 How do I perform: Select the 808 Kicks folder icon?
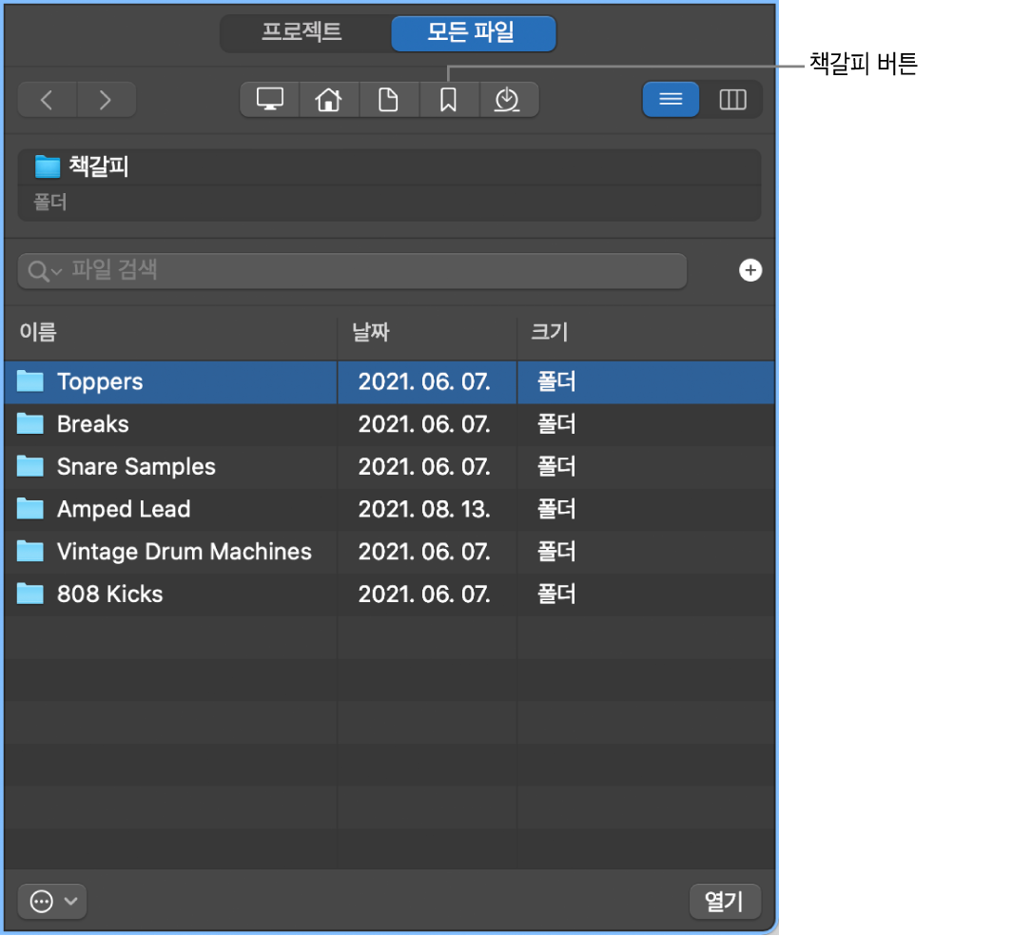[x=30, y=594]
